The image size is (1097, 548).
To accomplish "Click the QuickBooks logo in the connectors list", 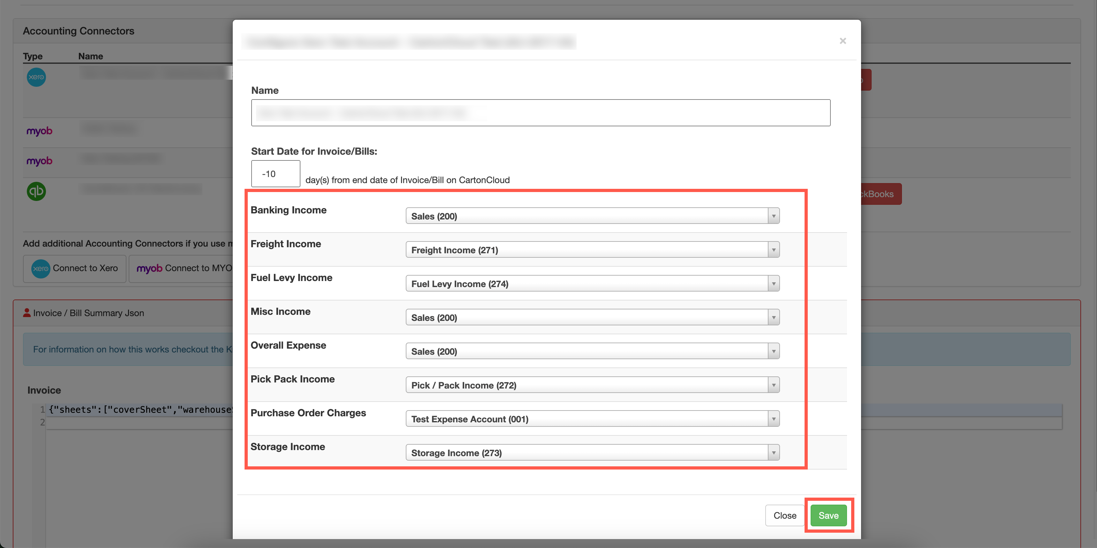I will 36,191.
